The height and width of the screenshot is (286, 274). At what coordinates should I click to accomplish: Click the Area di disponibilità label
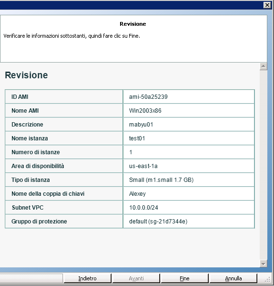[38, 166]
